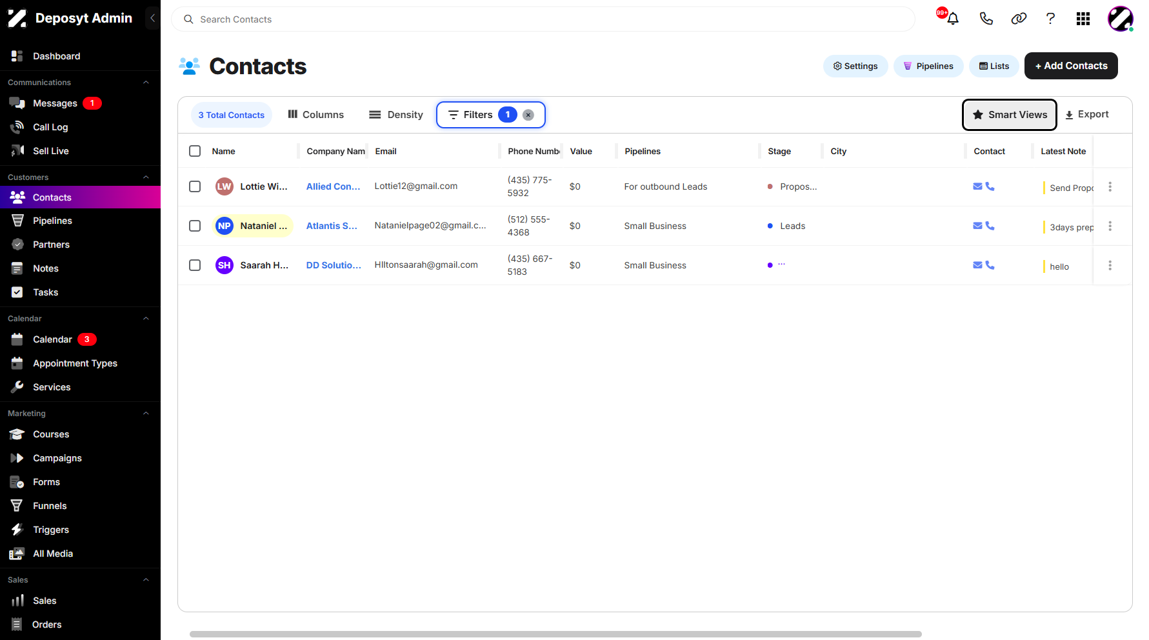Click the Search Contacts field
1149x640 pixels.
(x=543, y=19)
